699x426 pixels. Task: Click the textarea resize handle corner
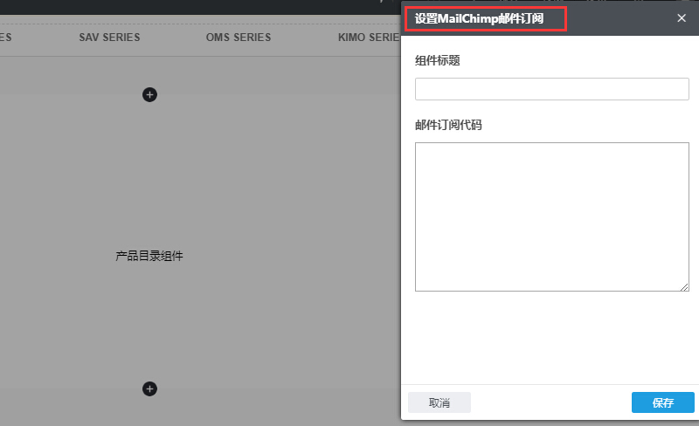point(685,286)
